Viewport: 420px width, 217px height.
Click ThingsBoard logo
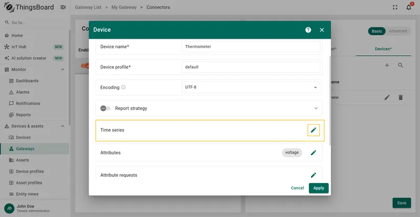[x=29, y=7]
